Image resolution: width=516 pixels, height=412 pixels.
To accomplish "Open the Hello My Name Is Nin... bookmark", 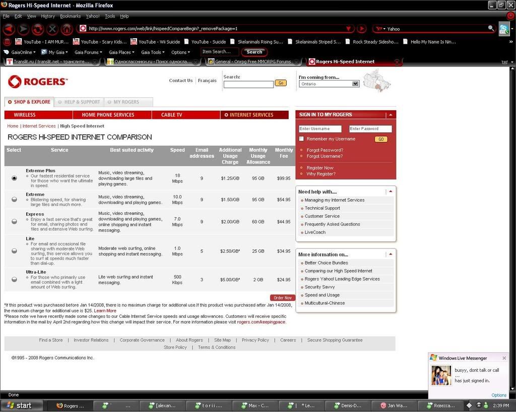I will pos(429,42).
